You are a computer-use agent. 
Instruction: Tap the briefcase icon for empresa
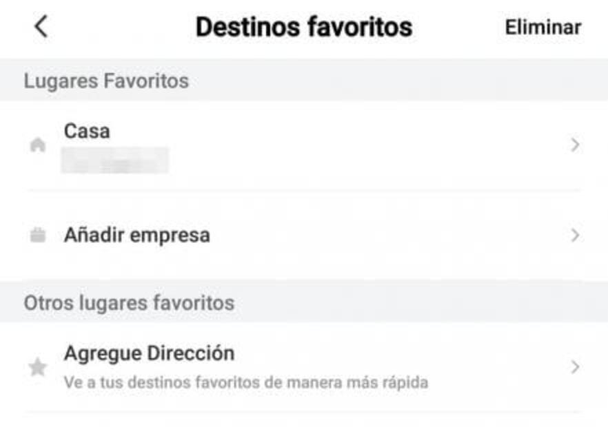38,236
